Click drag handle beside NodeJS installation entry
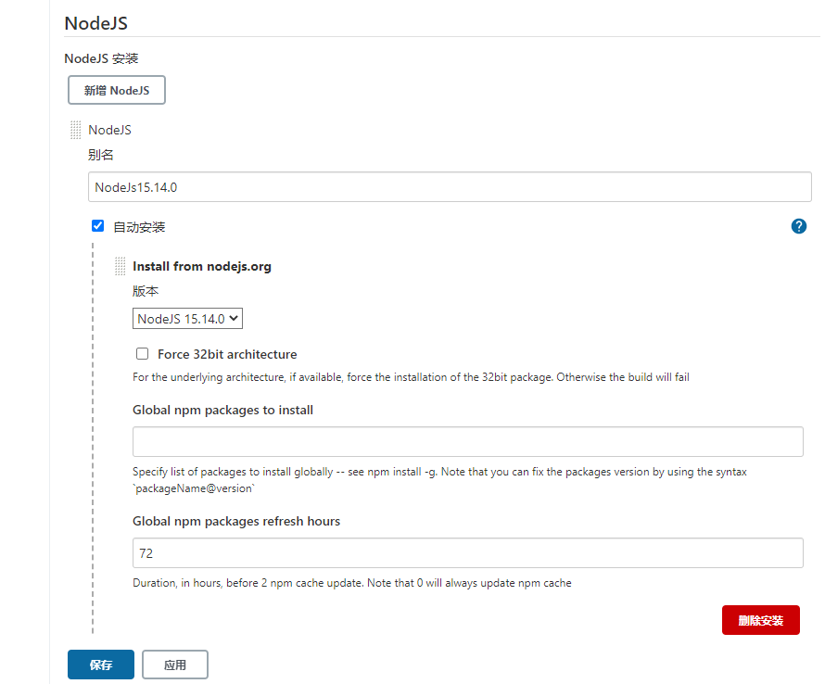The width and height of the screenshot is (825, 684). (76, 130)
